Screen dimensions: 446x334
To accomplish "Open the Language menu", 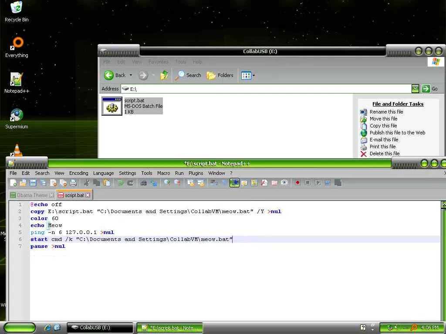I will click(x=103, y=173).
